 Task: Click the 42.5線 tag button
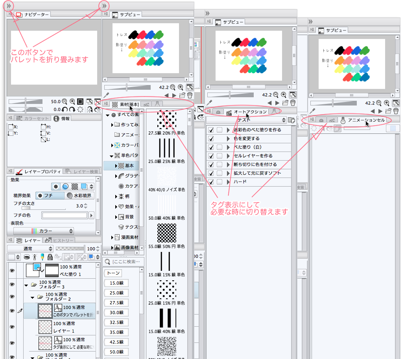116,342
